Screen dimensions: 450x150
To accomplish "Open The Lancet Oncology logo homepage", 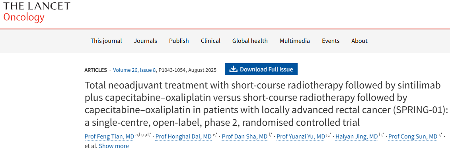I will pos(37,12).
